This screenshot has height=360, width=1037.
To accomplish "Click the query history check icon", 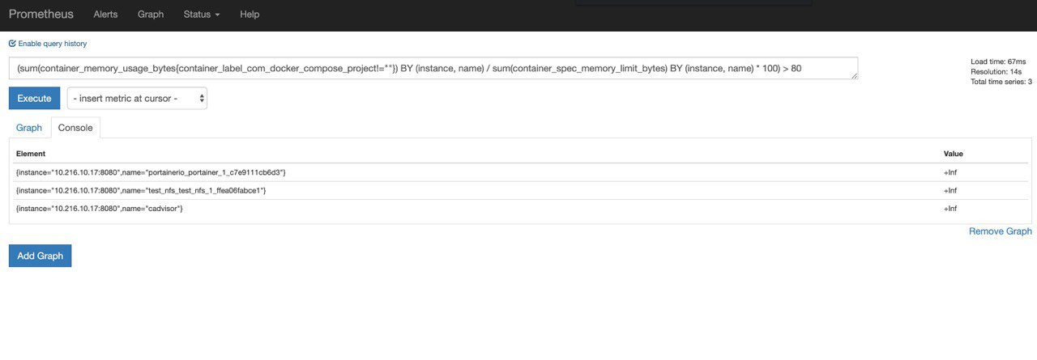I will 12,44.
